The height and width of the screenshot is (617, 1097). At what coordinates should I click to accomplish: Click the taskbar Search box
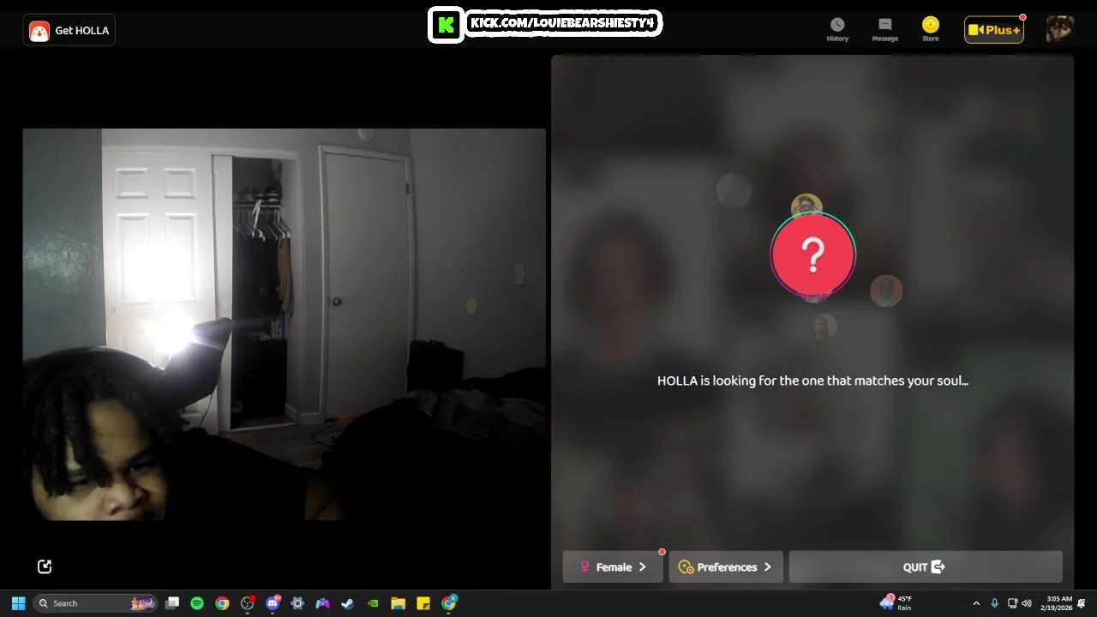(95, 603)
